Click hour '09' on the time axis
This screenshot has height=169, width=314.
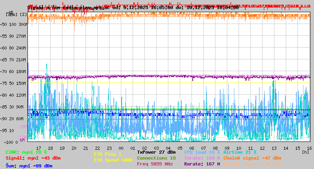(227, 148)
